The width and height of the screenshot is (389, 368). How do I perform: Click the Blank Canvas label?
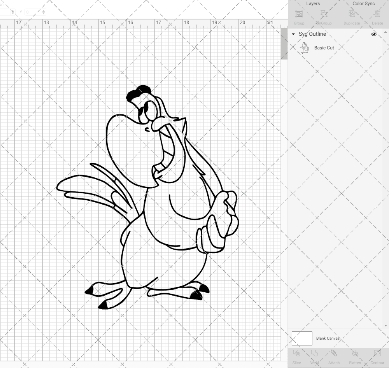(328, 338)
